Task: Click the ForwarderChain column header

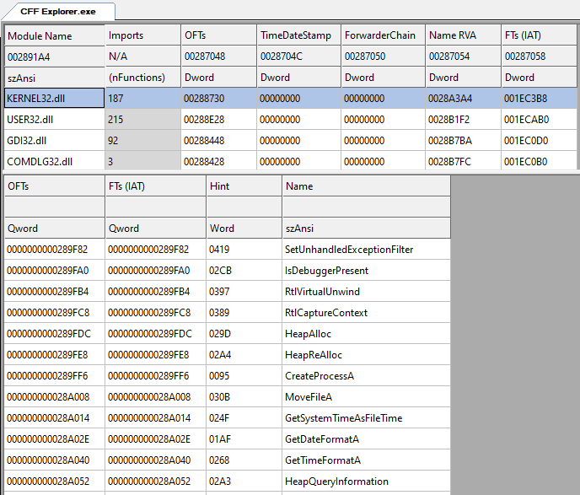Action: click(384, 35)
